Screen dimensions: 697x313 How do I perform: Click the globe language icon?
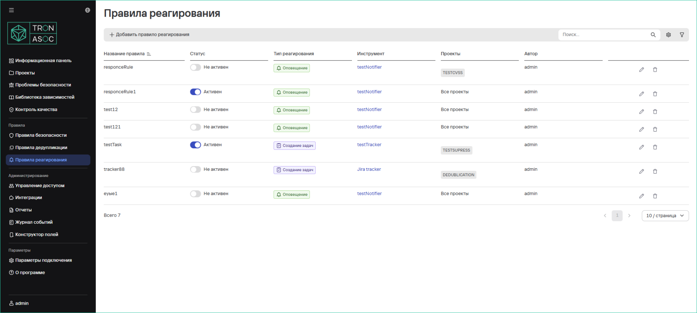88,10
